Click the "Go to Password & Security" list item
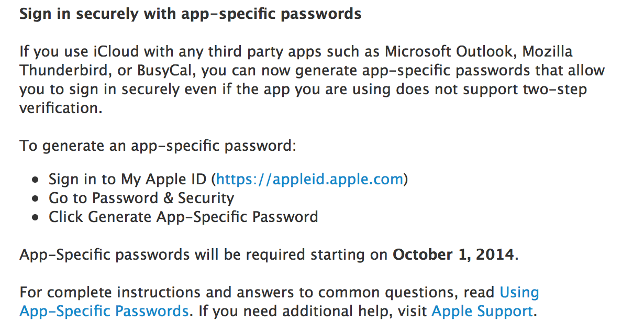The height and width of the screenshot is (333, 622). 141,198
